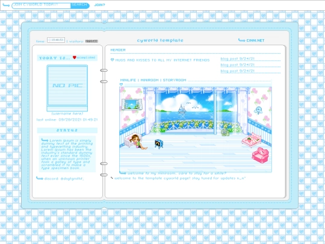Screen dimensions: 325x244
Task: Click the pink heart sofa
Action: pos(261,155)
